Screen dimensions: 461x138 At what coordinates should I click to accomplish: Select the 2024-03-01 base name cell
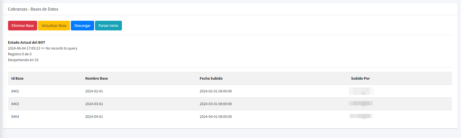click(94, 104)
